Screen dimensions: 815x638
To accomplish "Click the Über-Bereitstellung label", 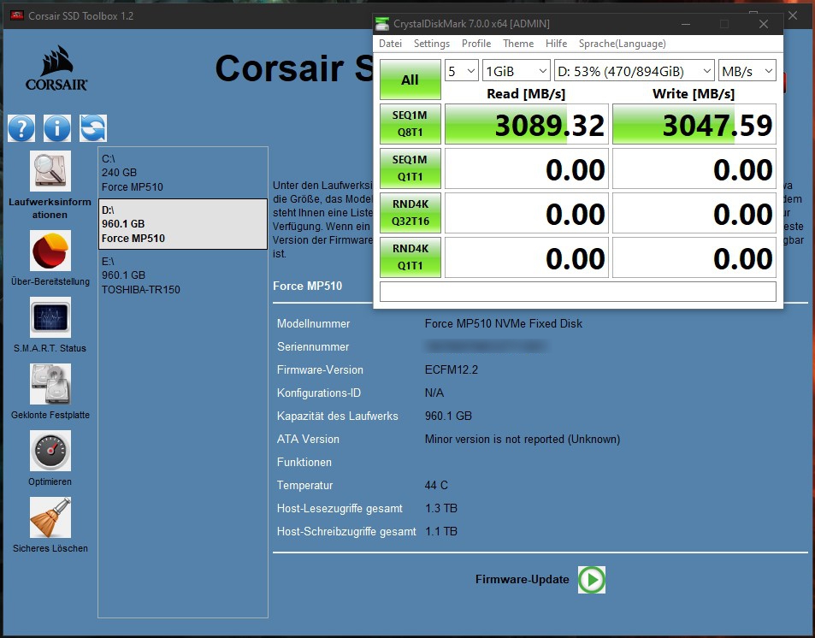I will point(50,282).
